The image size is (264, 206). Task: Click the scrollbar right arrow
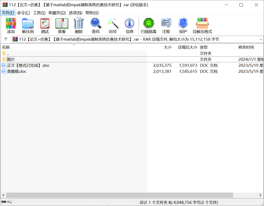(x=260, y=195)
